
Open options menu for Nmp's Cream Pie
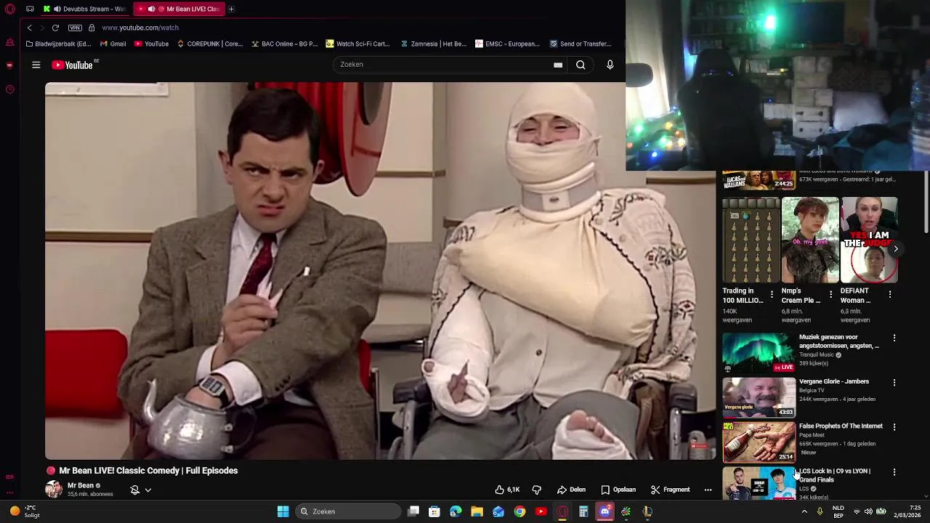(830, 294)
